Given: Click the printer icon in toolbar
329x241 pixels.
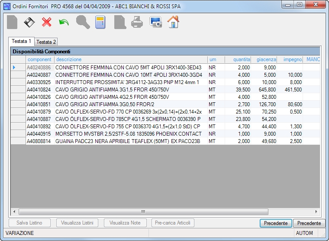Looking at the screenshot, I should pos(137,22).
